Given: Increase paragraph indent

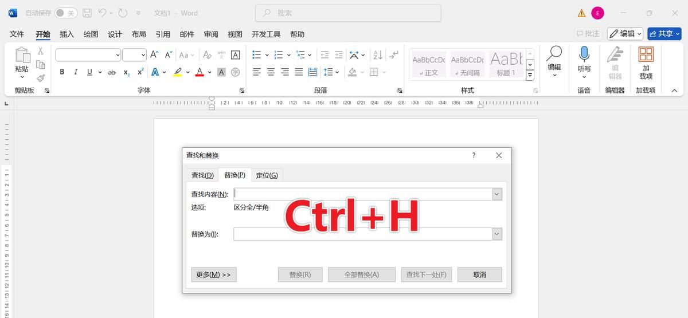Looking at the screenshot, I should [x=339, y=55].
